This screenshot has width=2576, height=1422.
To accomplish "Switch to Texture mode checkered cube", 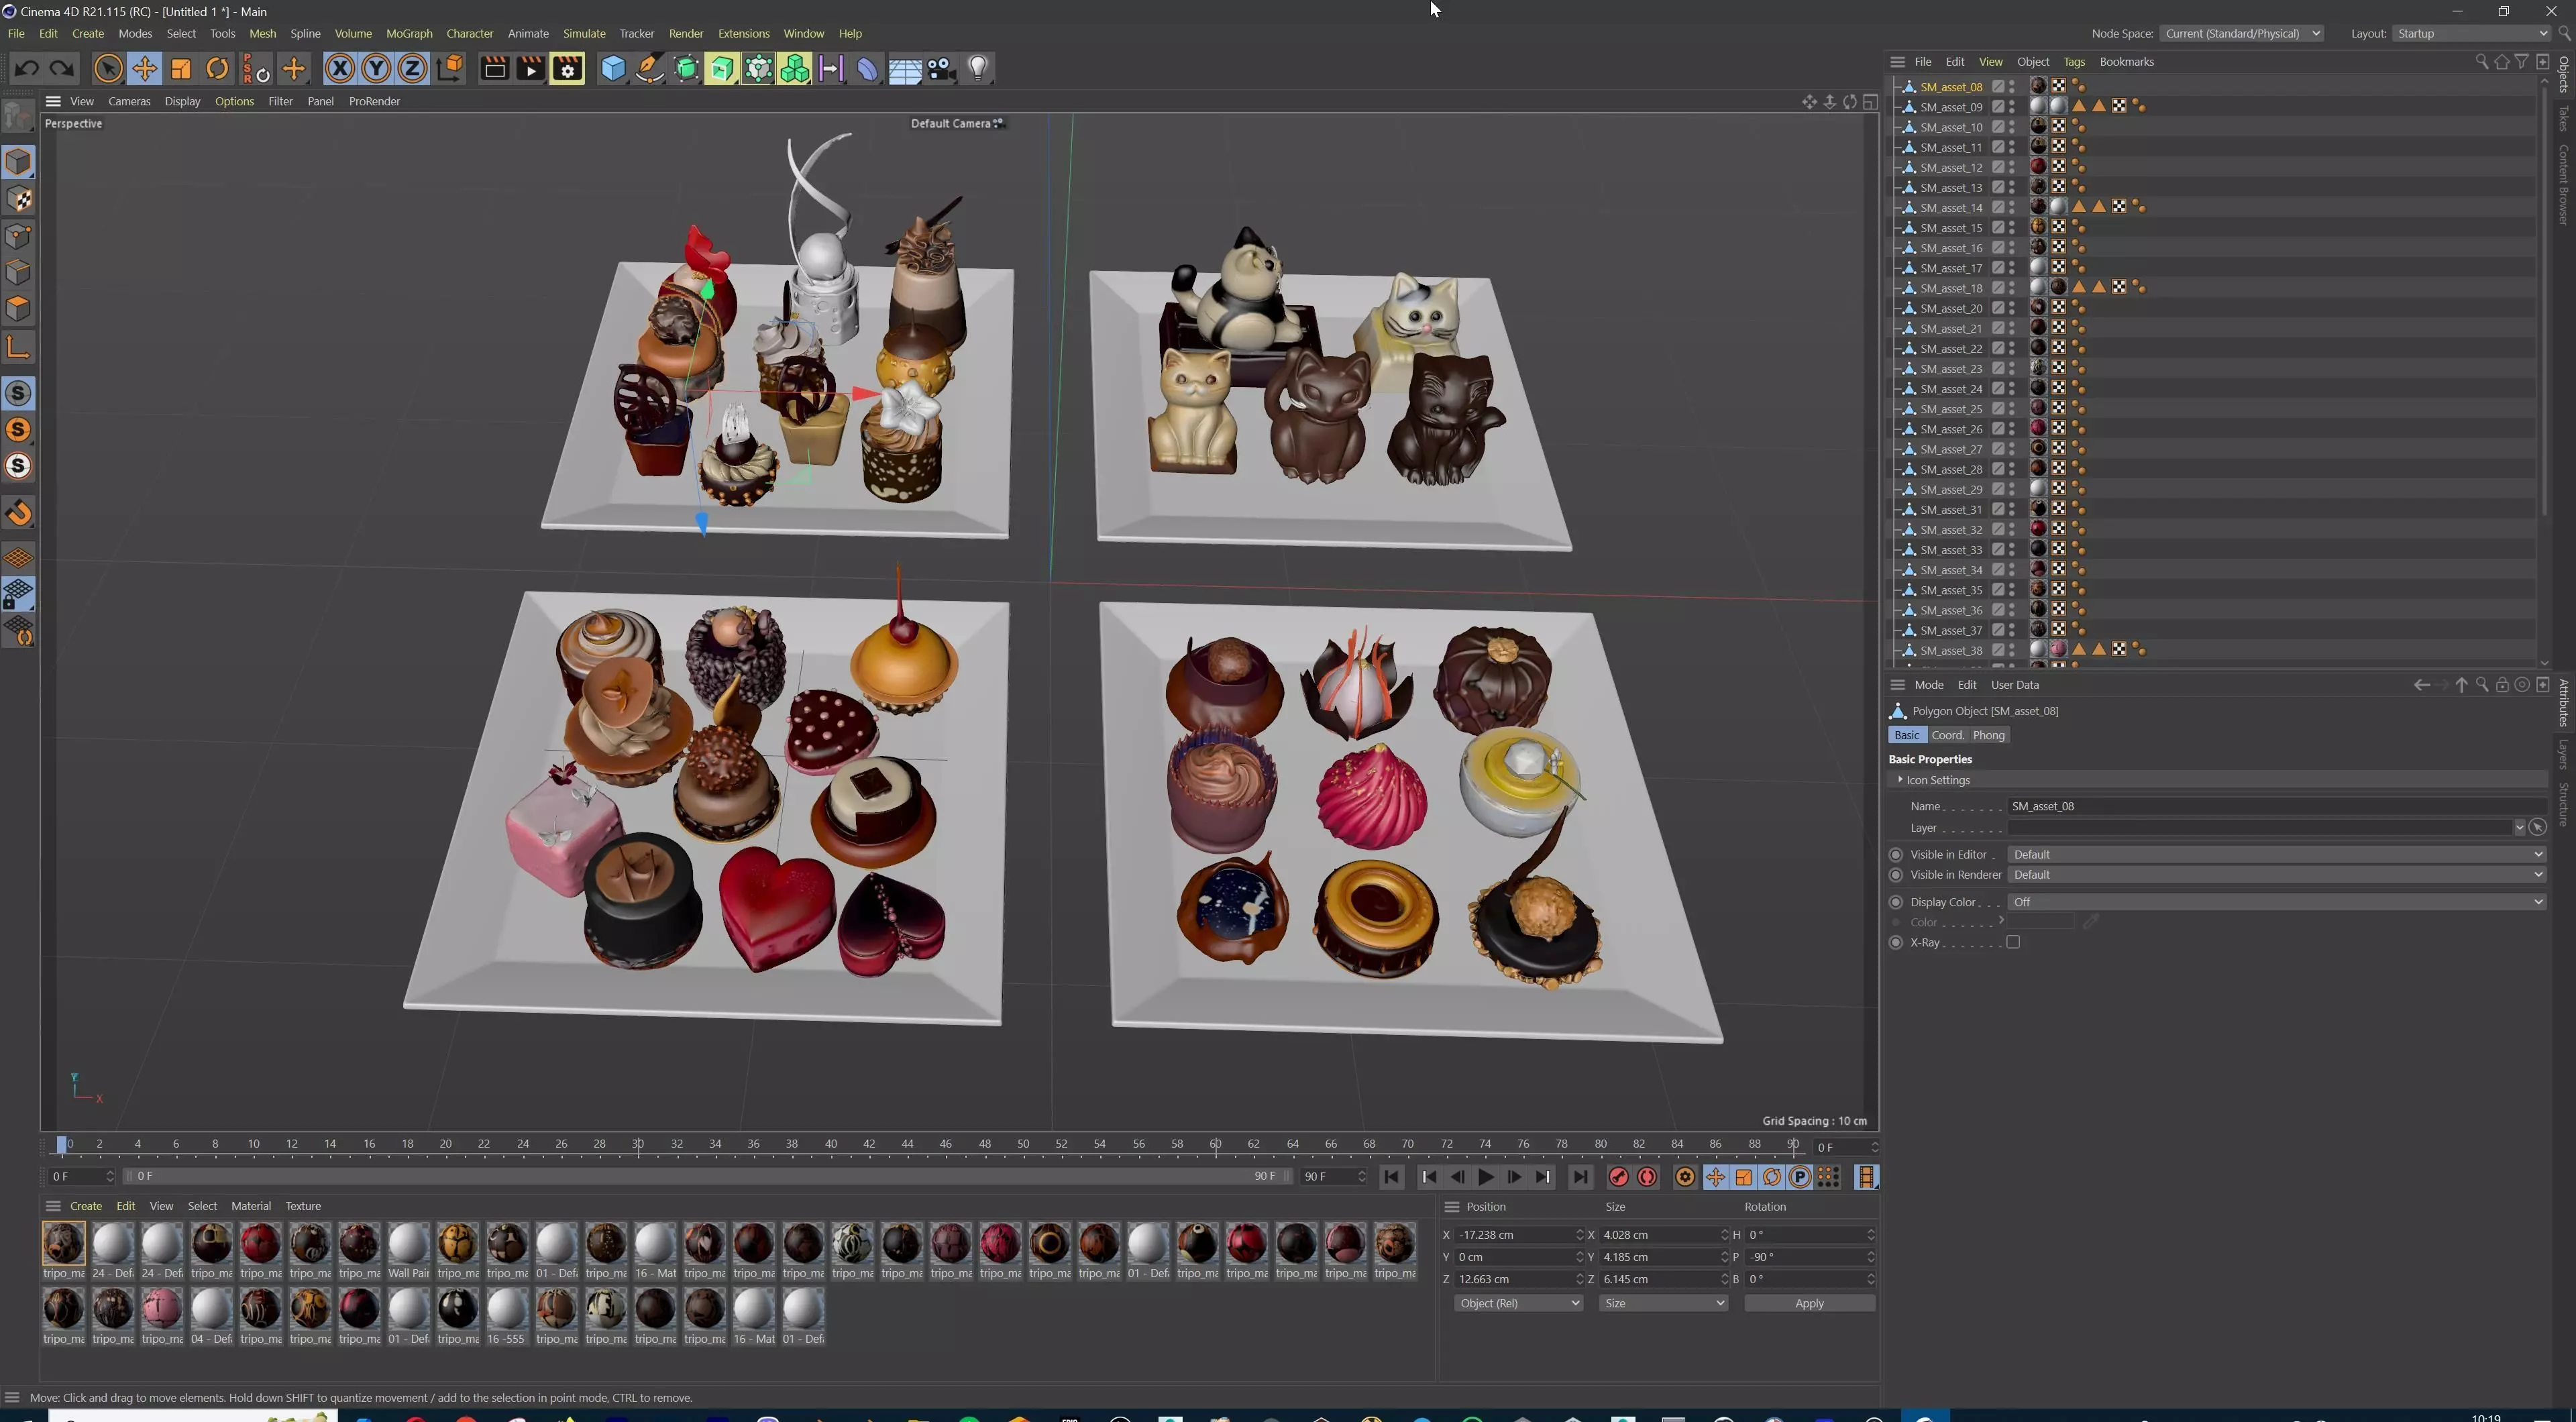I will click(18, 199).
